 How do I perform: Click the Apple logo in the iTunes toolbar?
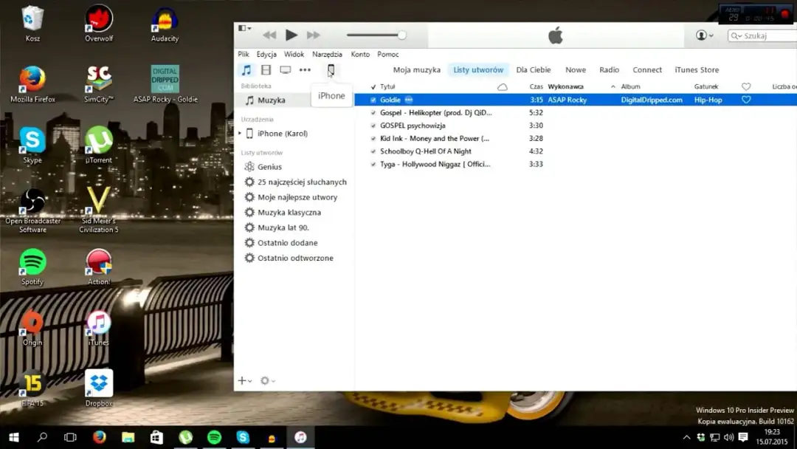(x=555, y=34)
